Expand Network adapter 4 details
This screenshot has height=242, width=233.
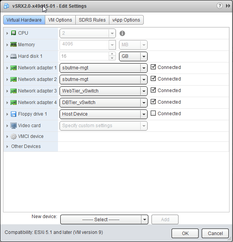(x=7, y=103)
